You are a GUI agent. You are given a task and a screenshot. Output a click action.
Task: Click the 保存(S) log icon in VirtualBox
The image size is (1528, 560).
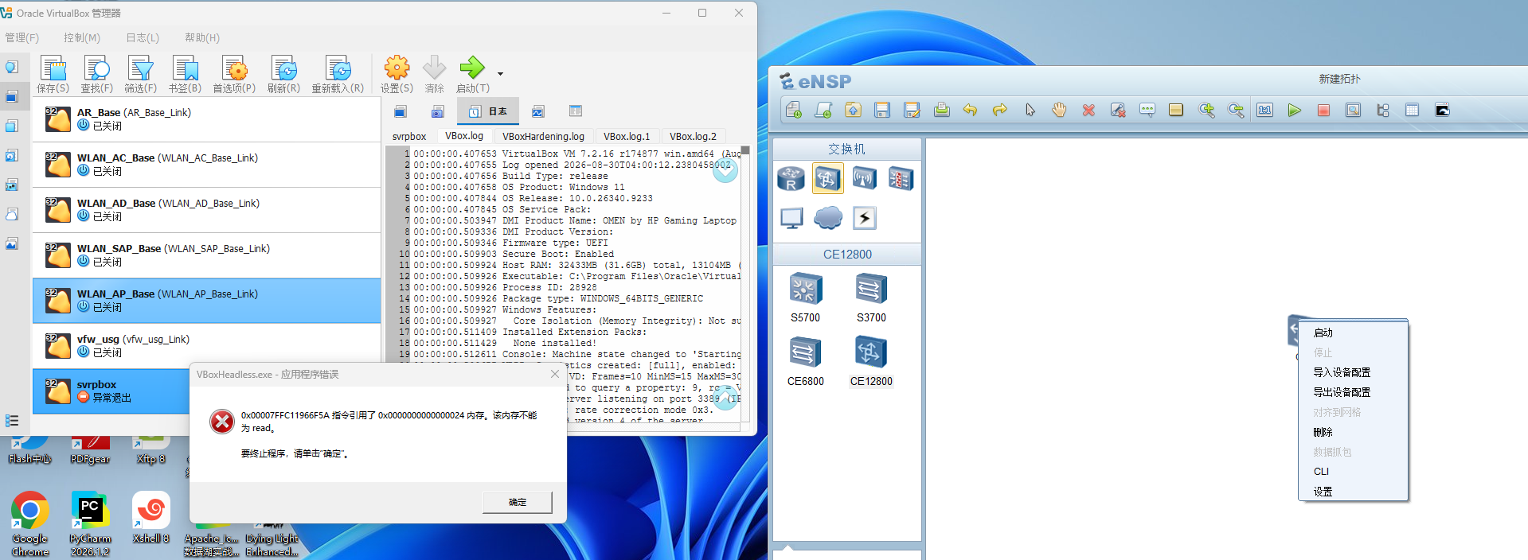coord(53,75)
